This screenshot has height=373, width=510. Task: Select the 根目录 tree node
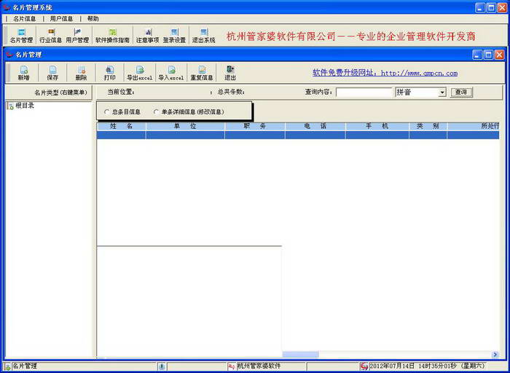tap(25, 106)
